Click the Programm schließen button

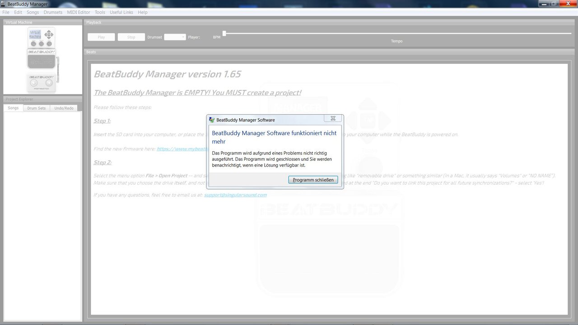(313, 180)
